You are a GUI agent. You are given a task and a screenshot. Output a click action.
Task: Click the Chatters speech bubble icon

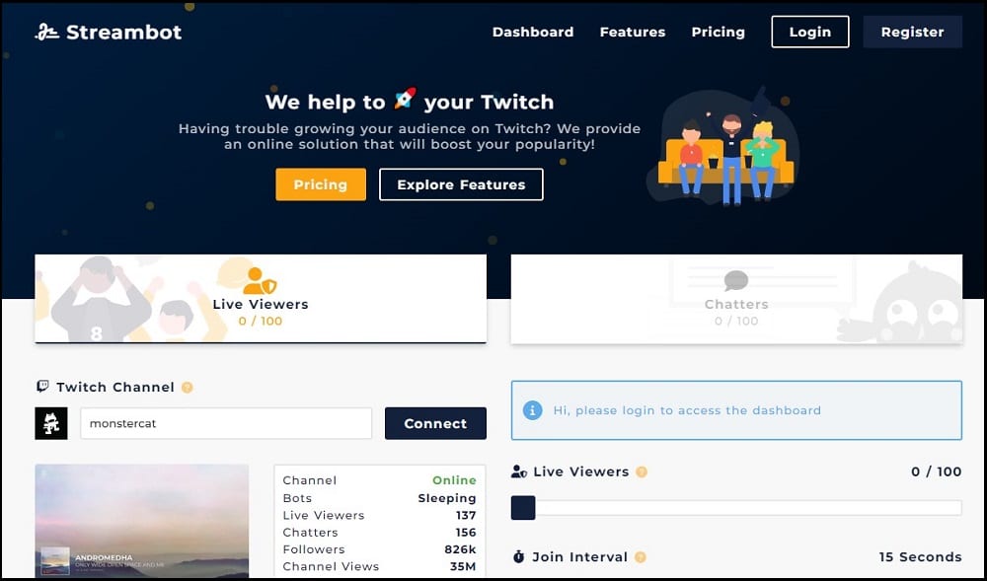(x=735, y=281)
